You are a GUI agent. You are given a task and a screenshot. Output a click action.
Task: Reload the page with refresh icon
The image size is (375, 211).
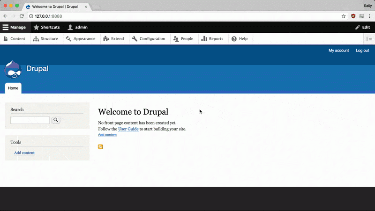22,16
